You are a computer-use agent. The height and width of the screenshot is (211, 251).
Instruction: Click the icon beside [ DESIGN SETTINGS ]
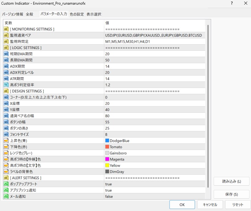click(6, 91)
